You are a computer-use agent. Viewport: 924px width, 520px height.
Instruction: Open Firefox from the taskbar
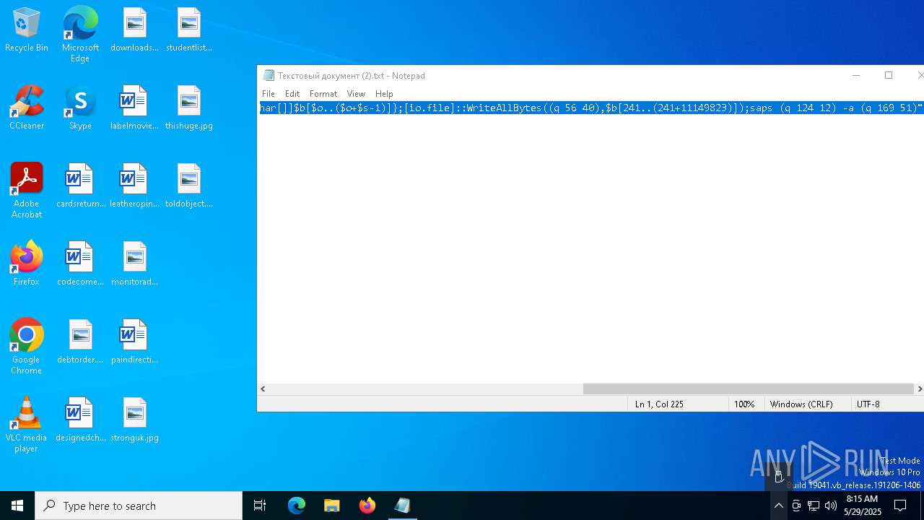pyautogui.click(x=367, y=506)
